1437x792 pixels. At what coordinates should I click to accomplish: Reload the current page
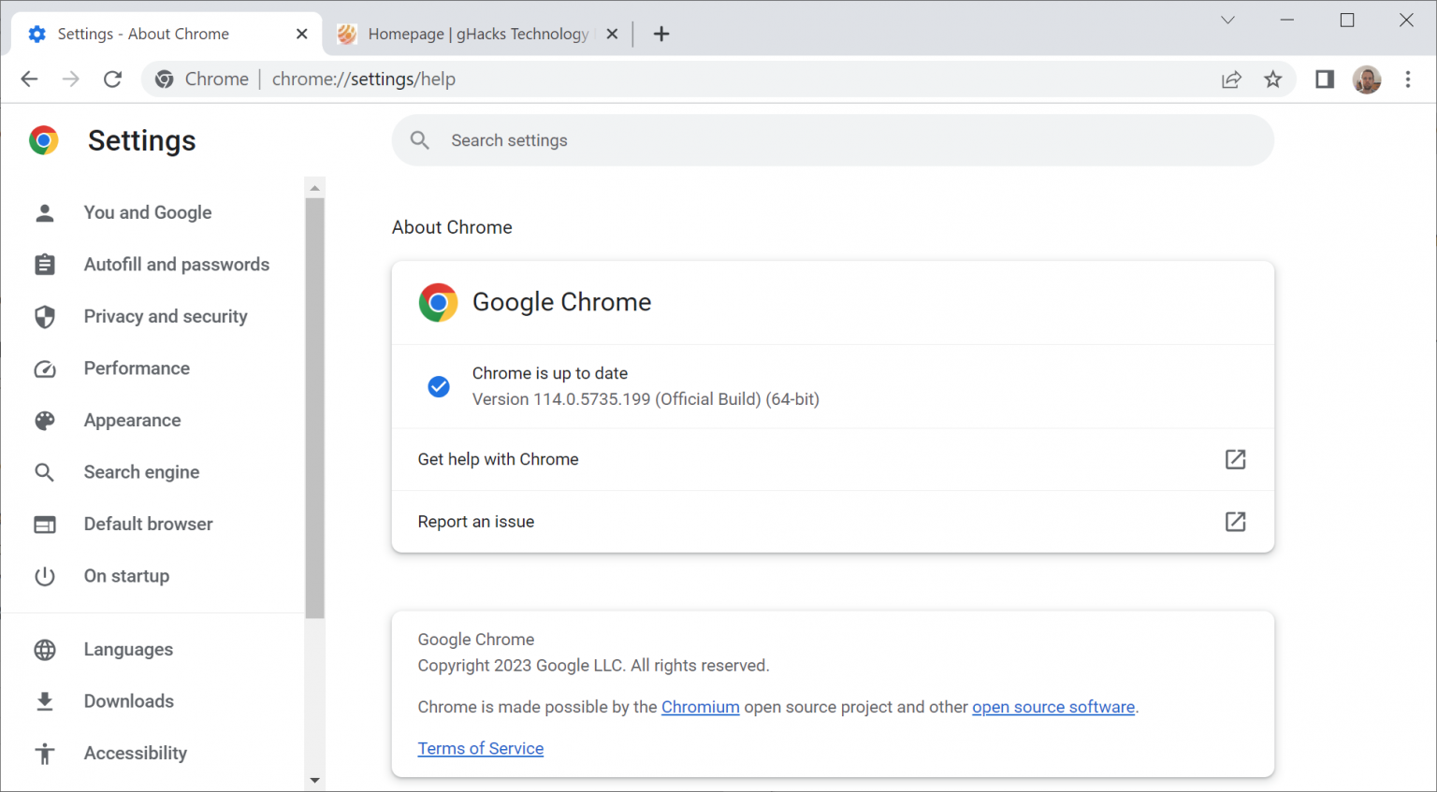click(112, 79)
